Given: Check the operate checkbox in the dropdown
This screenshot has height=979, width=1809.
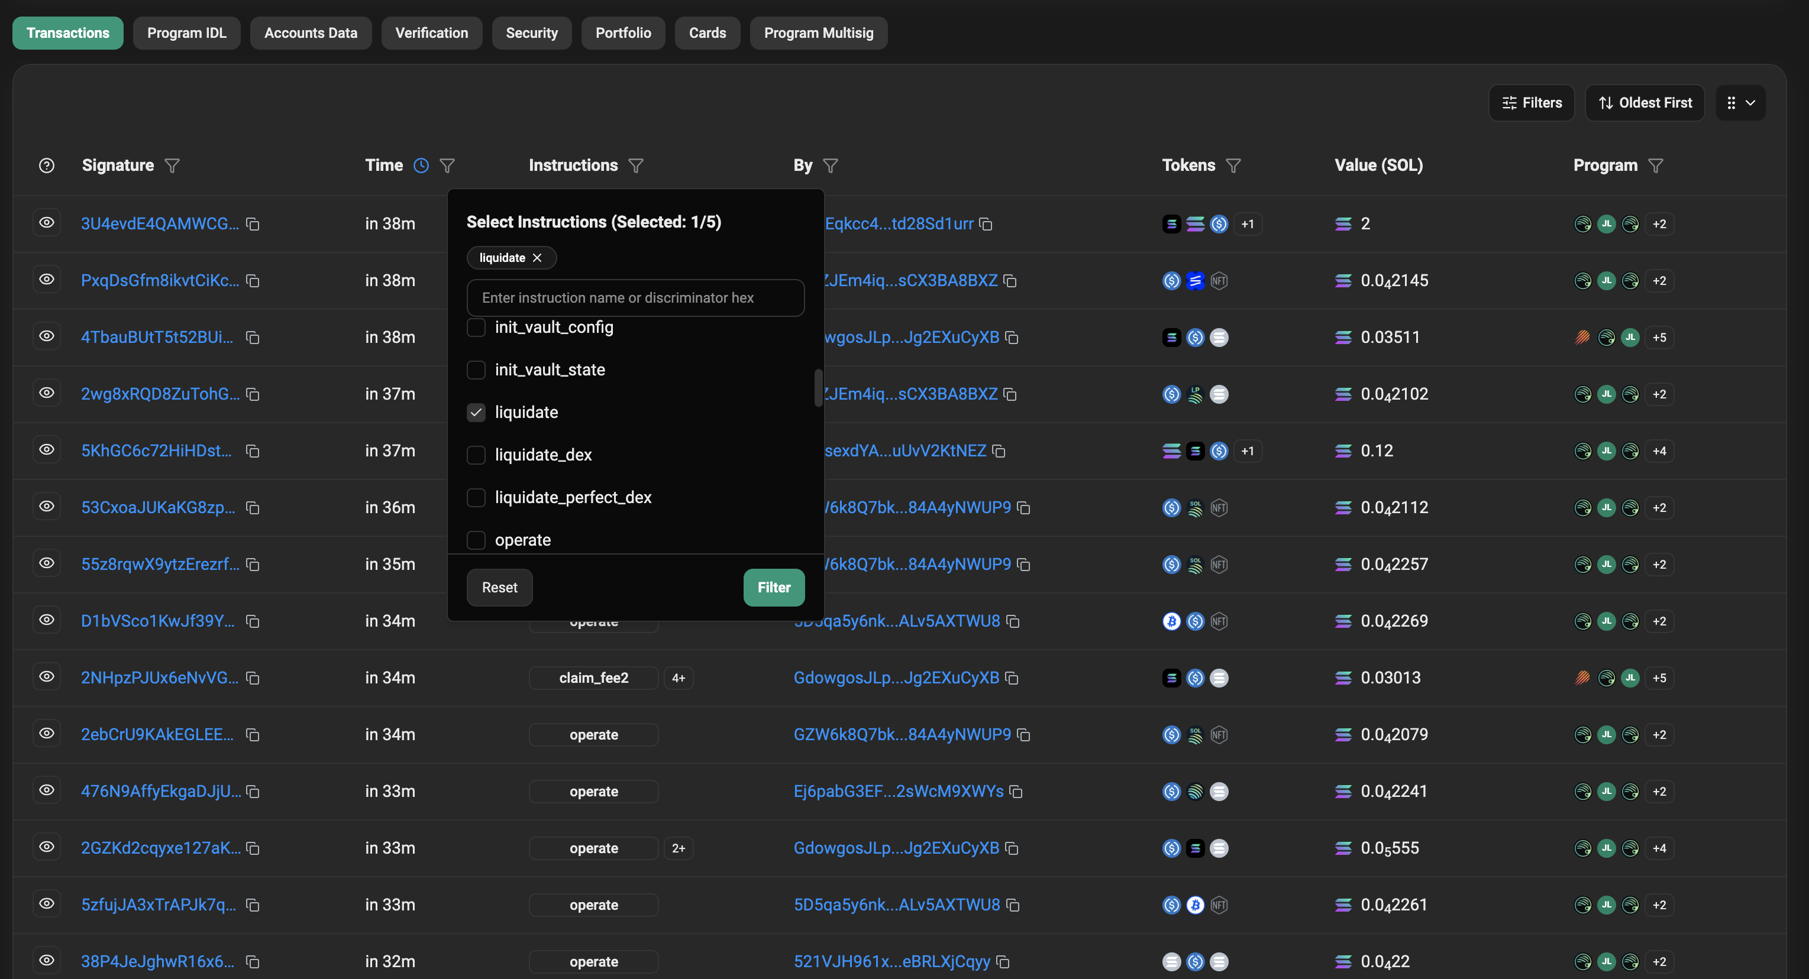Looking at the screenshot, I should tap(476, 540).
